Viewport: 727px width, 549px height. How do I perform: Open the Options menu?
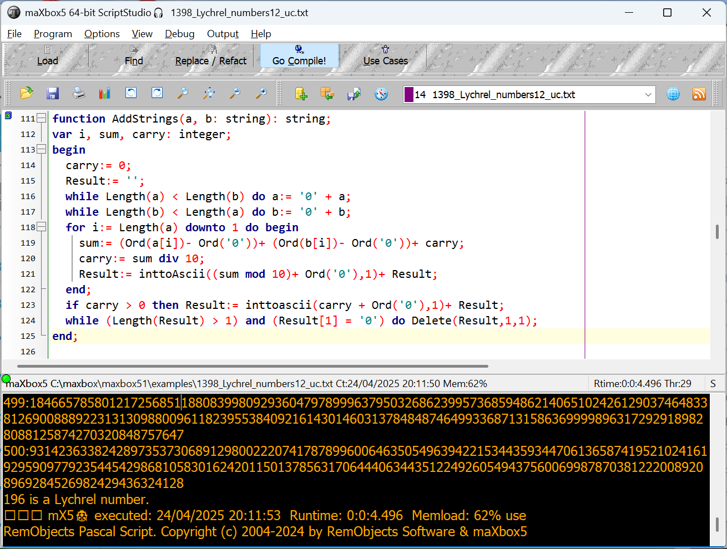[x=102, y=34]
